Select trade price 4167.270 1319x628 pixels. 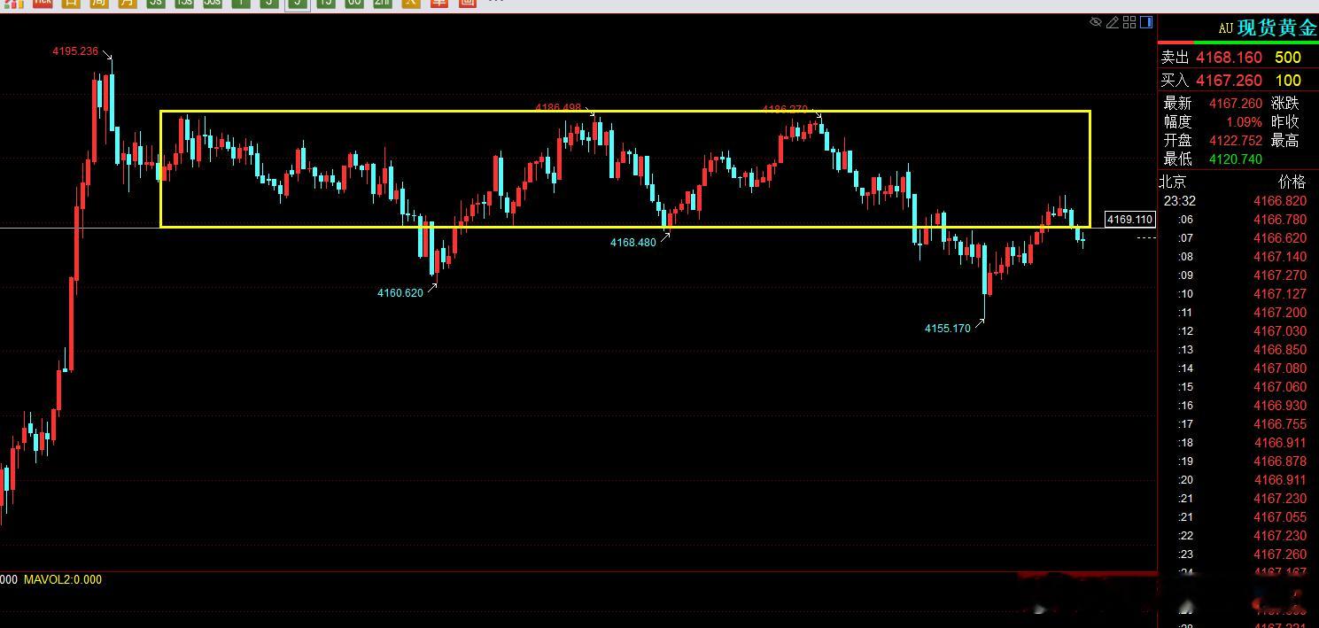click(1280, 275)
